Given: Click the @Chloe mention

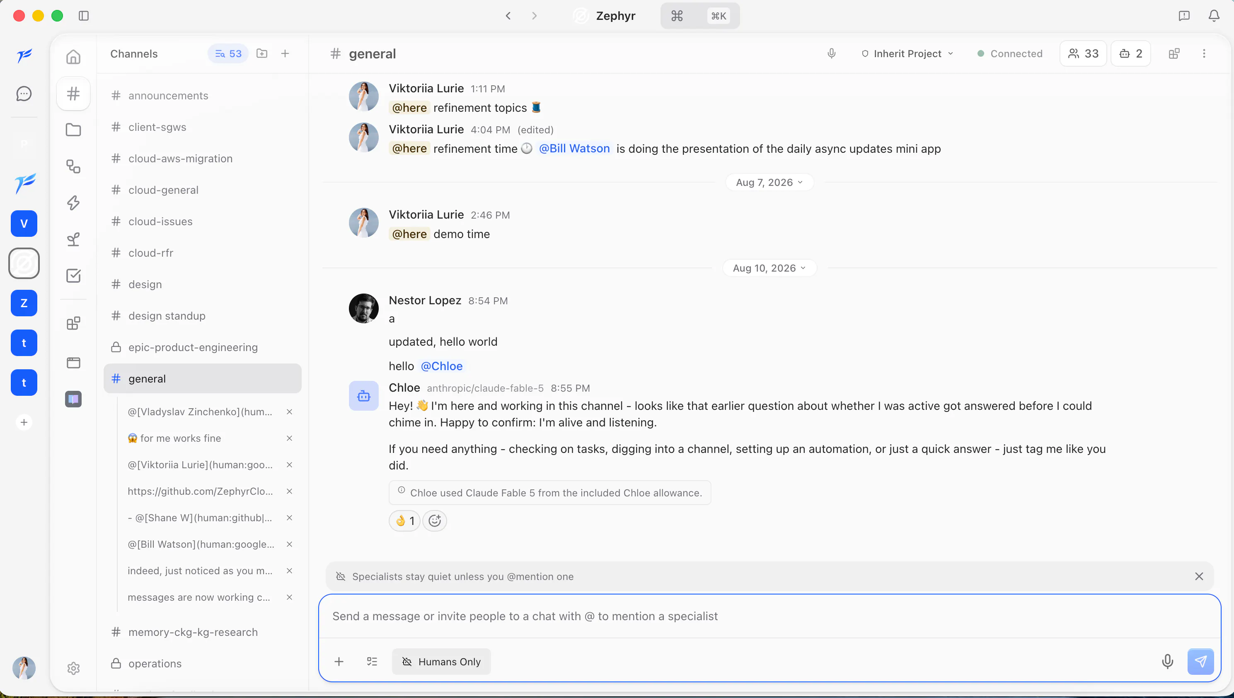Looking at the screenshot, I should click(441, 366).
